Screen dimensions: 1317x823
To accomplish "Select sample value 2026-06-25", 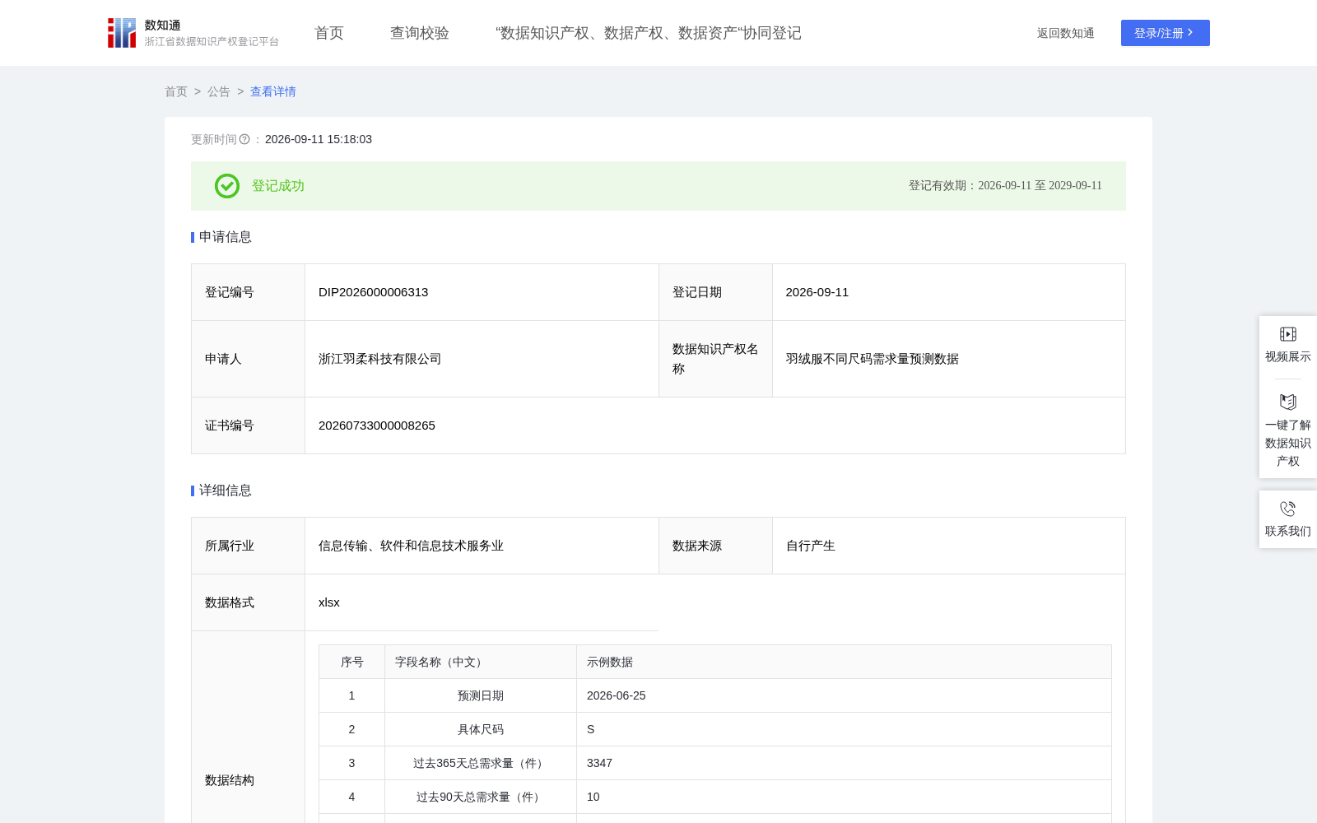I will pos(617,695).
